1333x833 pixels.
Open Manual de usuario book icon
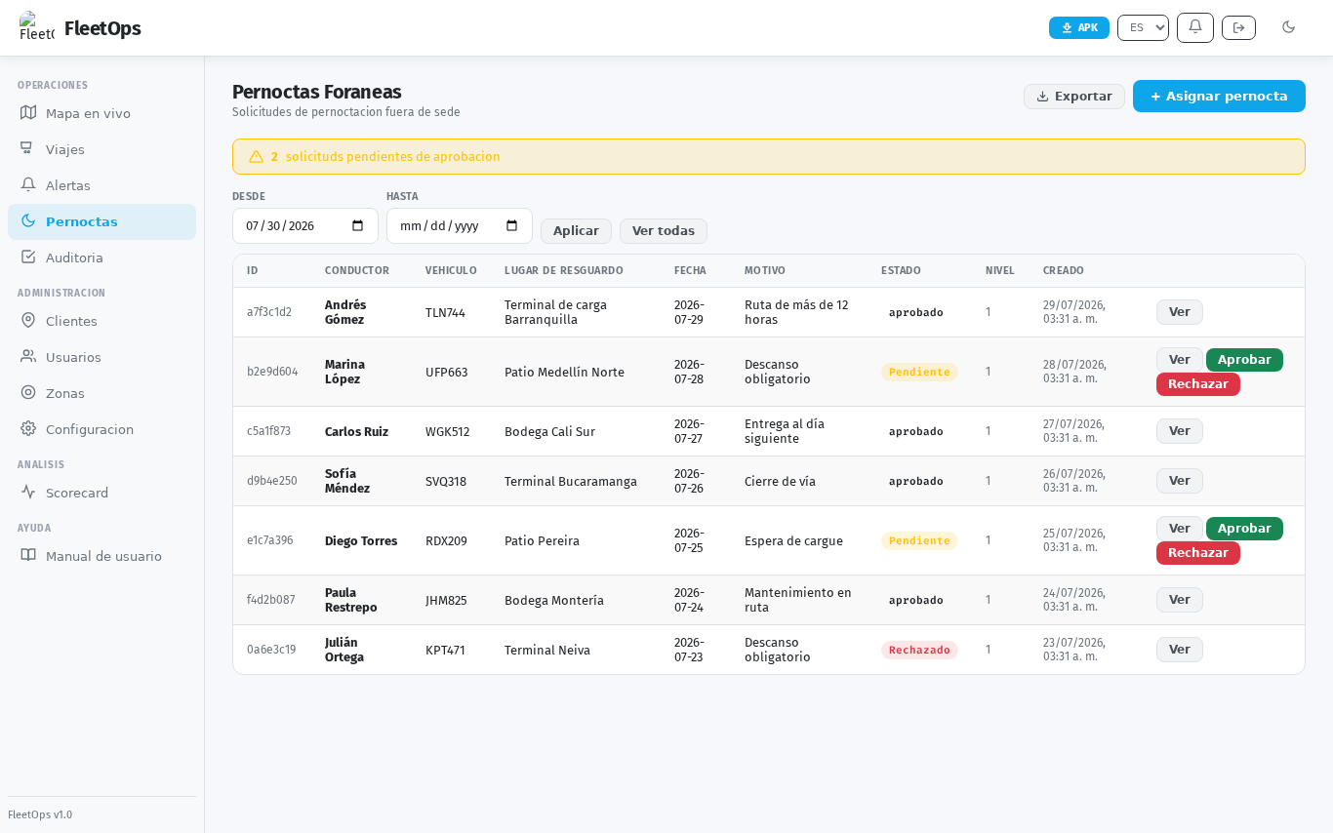click(28, 555)
